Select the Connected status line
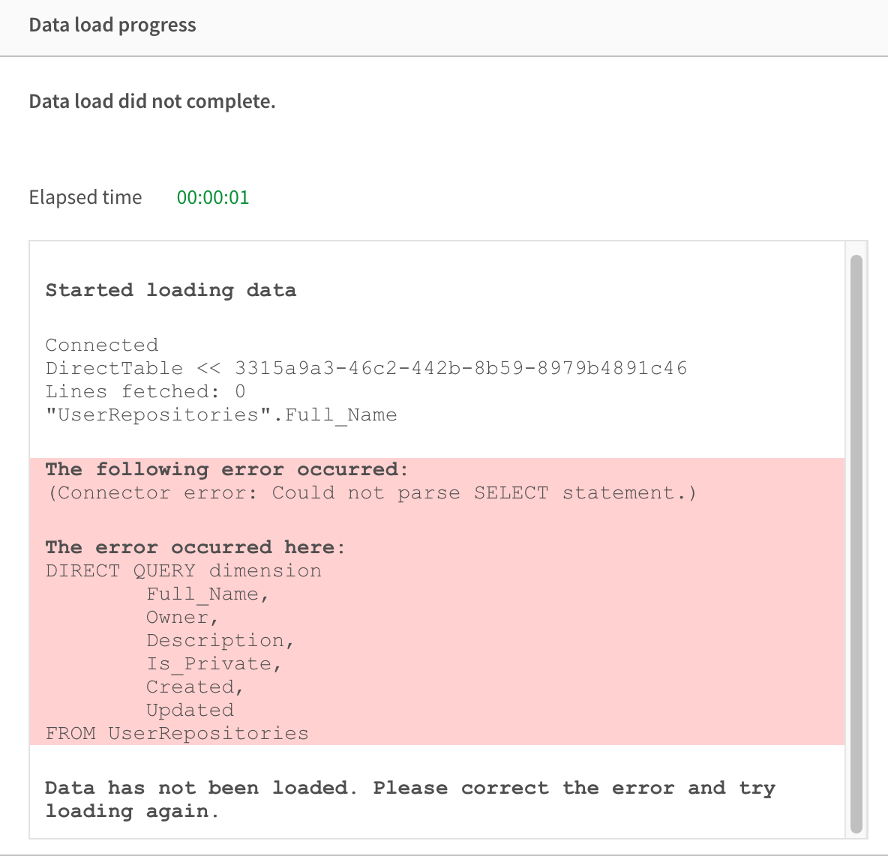Image resolution: width=888 pixels, height=856 pixels. tap(102, 345)
